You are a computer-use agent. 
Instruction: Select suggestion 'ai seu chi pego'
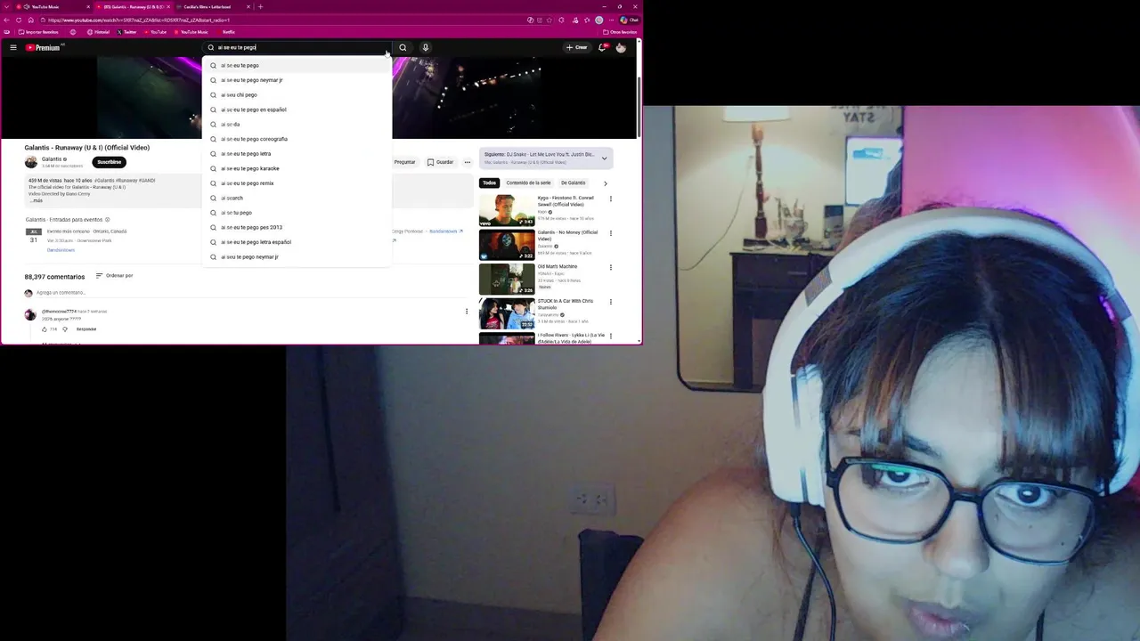[x=297, y=94]
